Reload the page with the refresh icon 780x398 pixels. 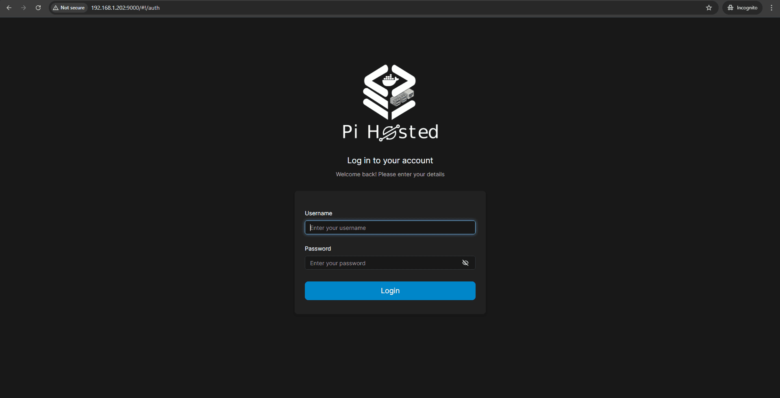38,8
